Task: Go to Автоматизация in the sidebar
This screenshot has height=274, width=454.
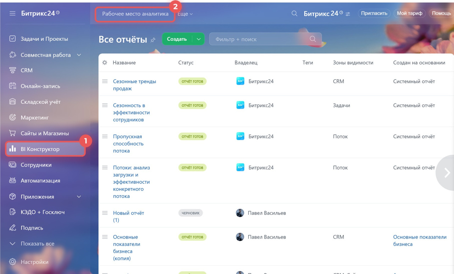Action: [40, 180]
